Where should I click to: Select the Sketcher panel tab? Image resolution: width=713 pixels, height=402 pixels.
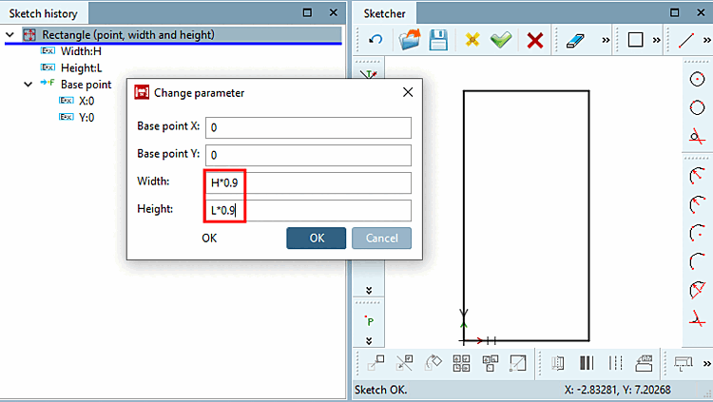(384, 13)
